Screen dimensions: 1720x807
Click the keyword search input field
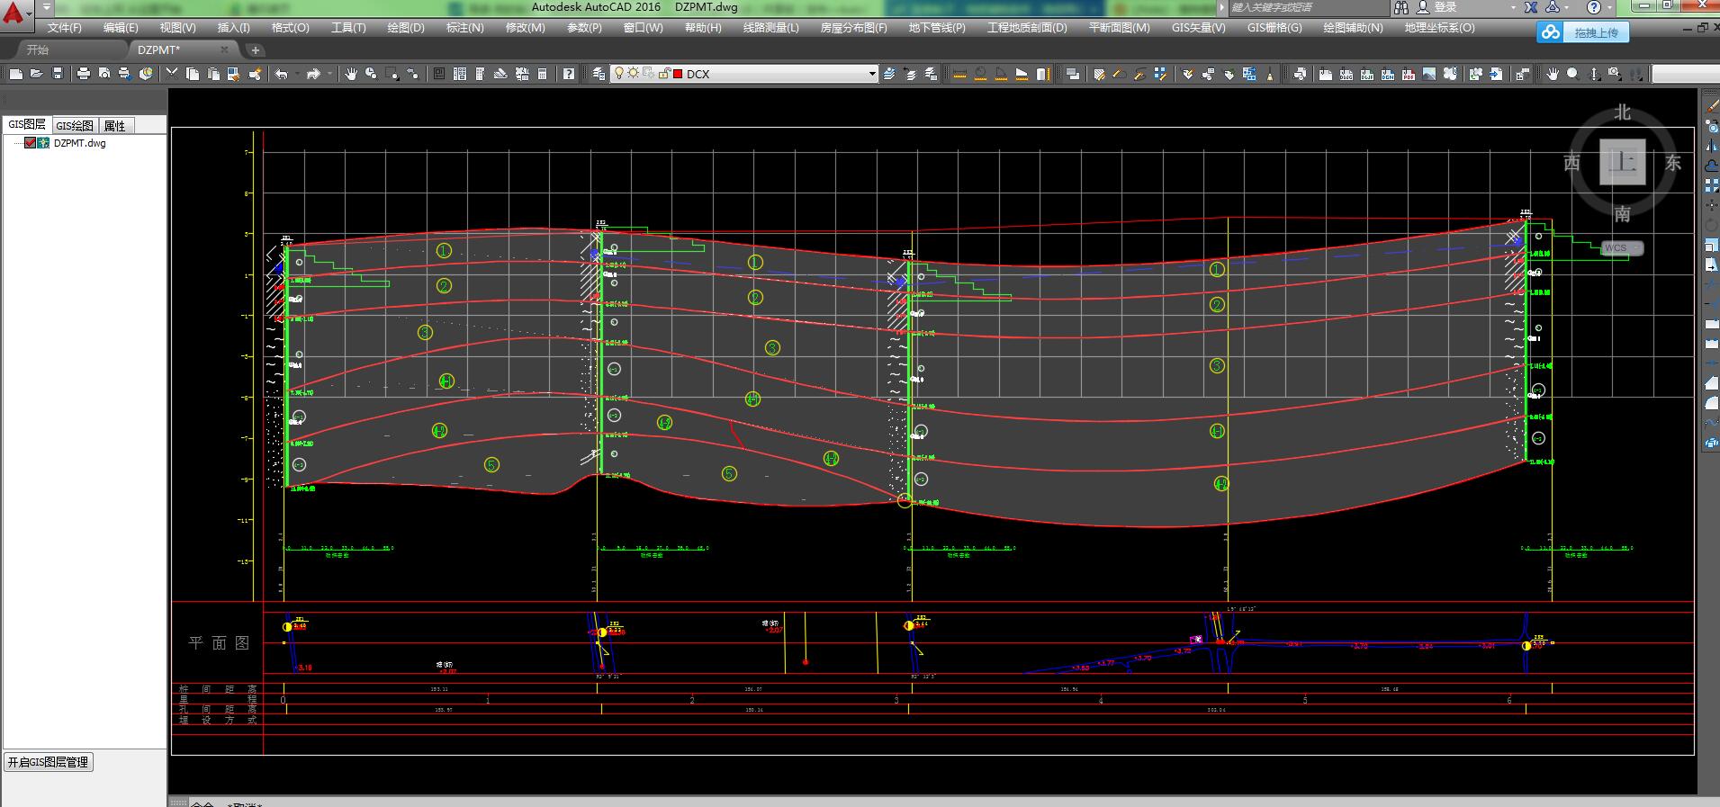[x=1308, y=7]
